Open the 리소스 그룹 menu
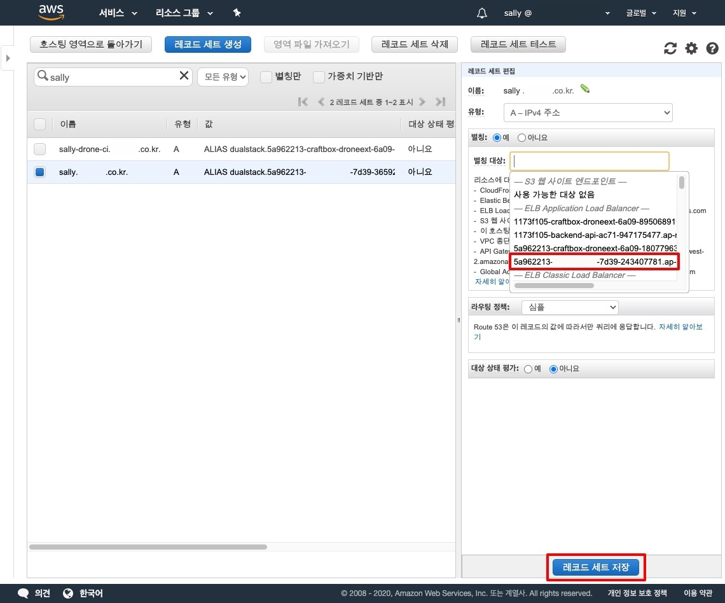 click(x=184, y=13)
